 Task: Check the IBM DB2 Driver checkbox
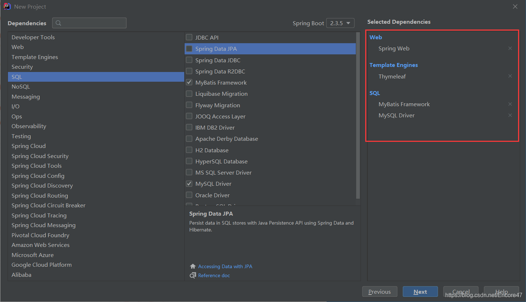click(x=189, y=127)
